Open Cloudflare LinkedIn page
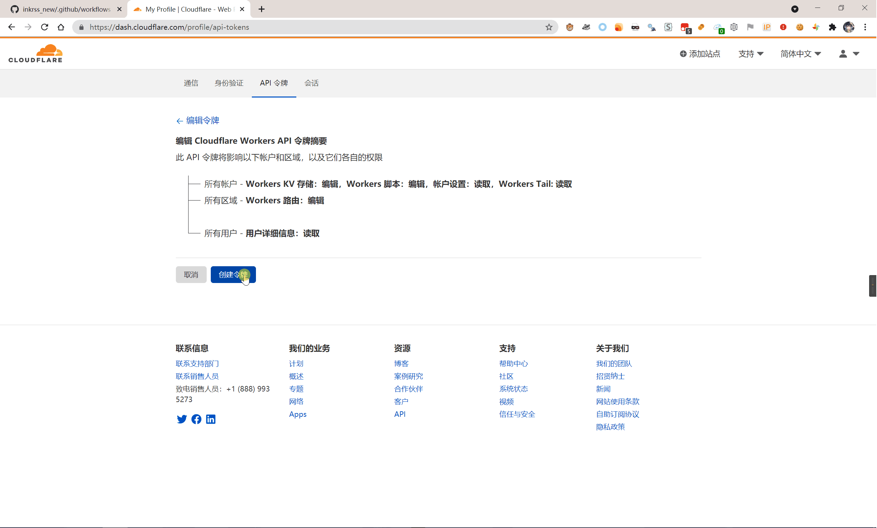 211,419
